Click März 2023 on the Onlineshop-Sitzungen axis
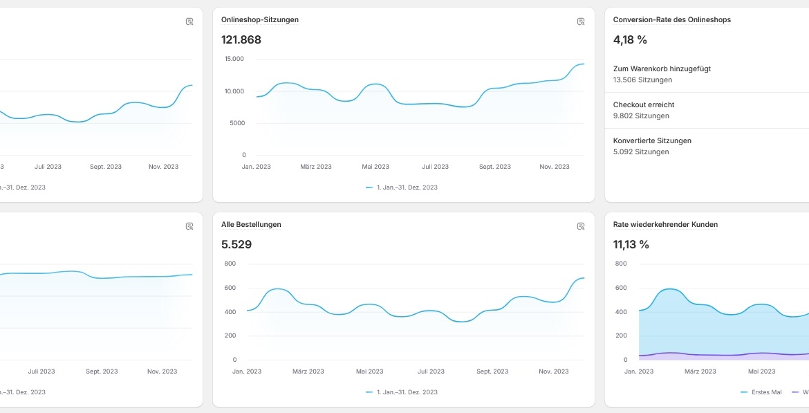 (316, 167)
